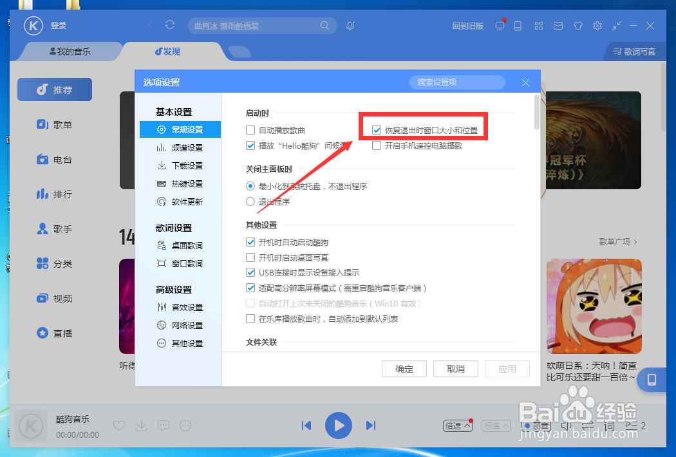Toggle 自动播放歌曲 checkbox
This screenshot has width=676, height=457.
tap(250, 130)
